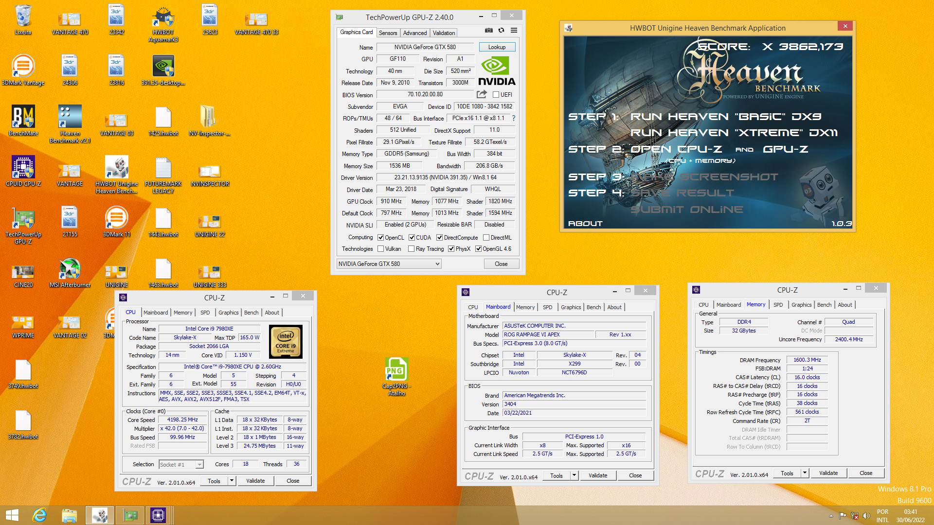The height and width of the screenshot is (525, 934).
Task: Toggle the DirectCompute checkbox
Action: [439, 238]
